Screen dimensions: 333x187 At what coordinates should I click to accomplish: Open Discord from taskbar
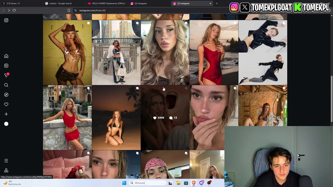(202, 183)
